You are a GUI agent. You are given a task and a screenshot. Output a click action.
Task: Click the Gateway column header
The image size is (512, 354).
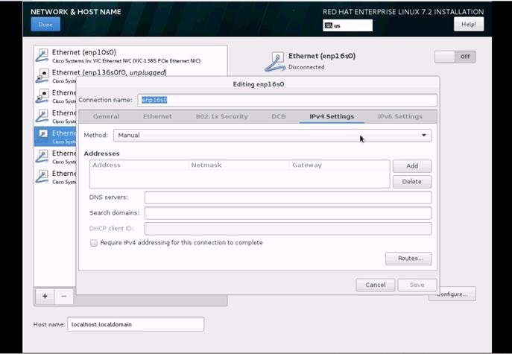[307, 165]
